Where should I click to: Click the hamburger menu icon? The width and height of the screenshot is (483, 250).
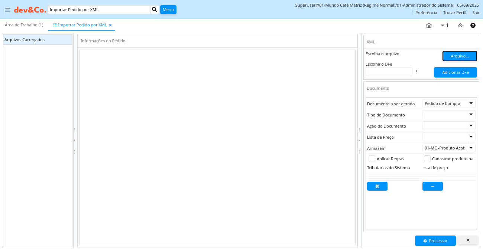7,10
